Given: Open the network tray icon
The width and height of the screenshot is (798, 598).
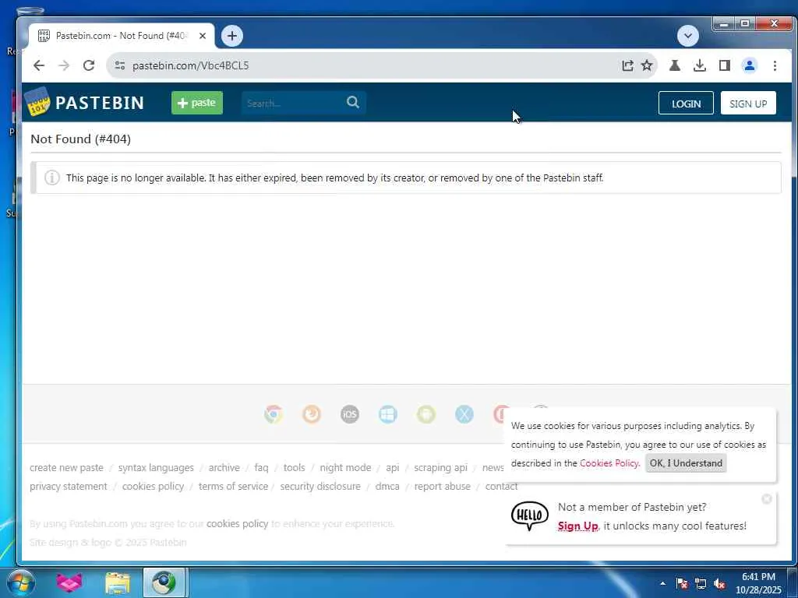Looking at the screenshot, I should point(701,583).
